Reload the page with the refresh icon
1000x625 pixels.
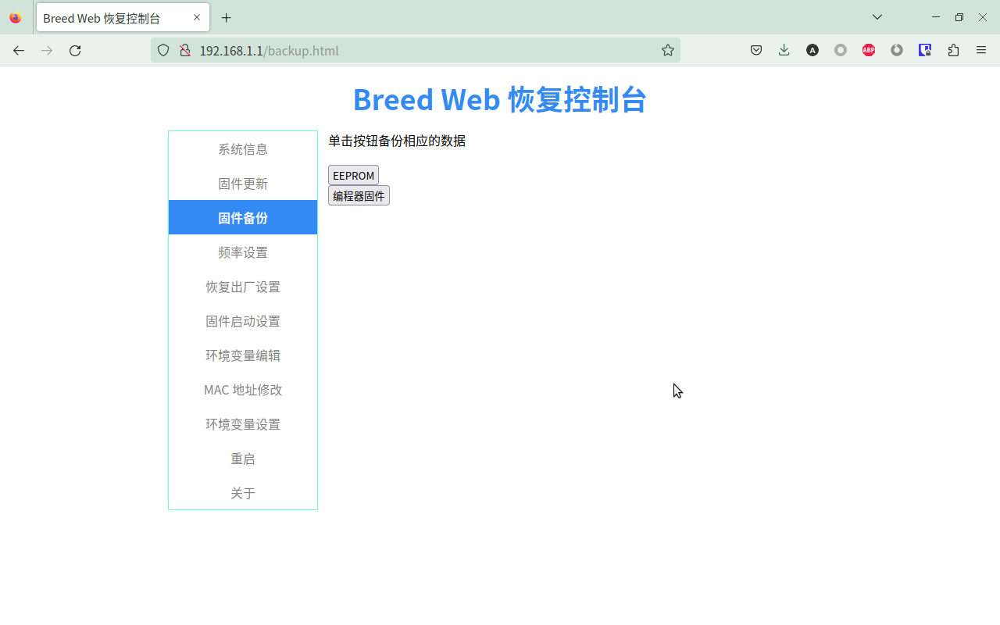[x=75, y=50]
